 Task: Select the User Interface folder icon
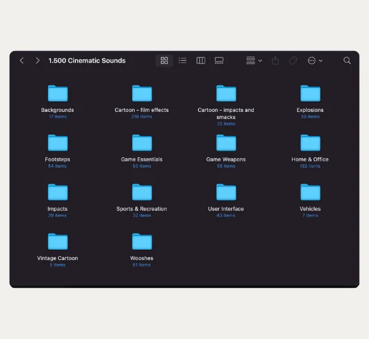click(226, 192)
